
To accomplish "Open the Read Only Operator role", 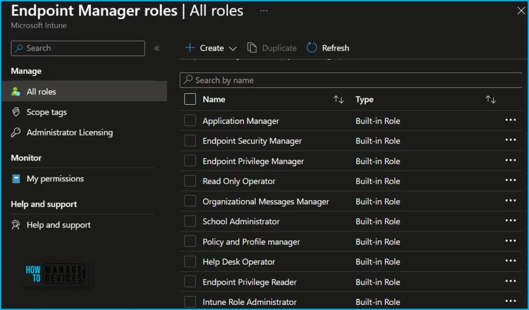I will [239, 181].
